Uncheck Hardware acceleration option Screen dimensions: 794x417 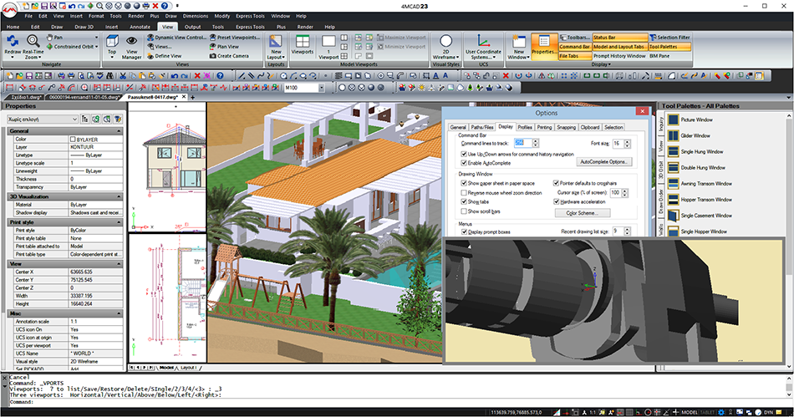tap(557, 201)
